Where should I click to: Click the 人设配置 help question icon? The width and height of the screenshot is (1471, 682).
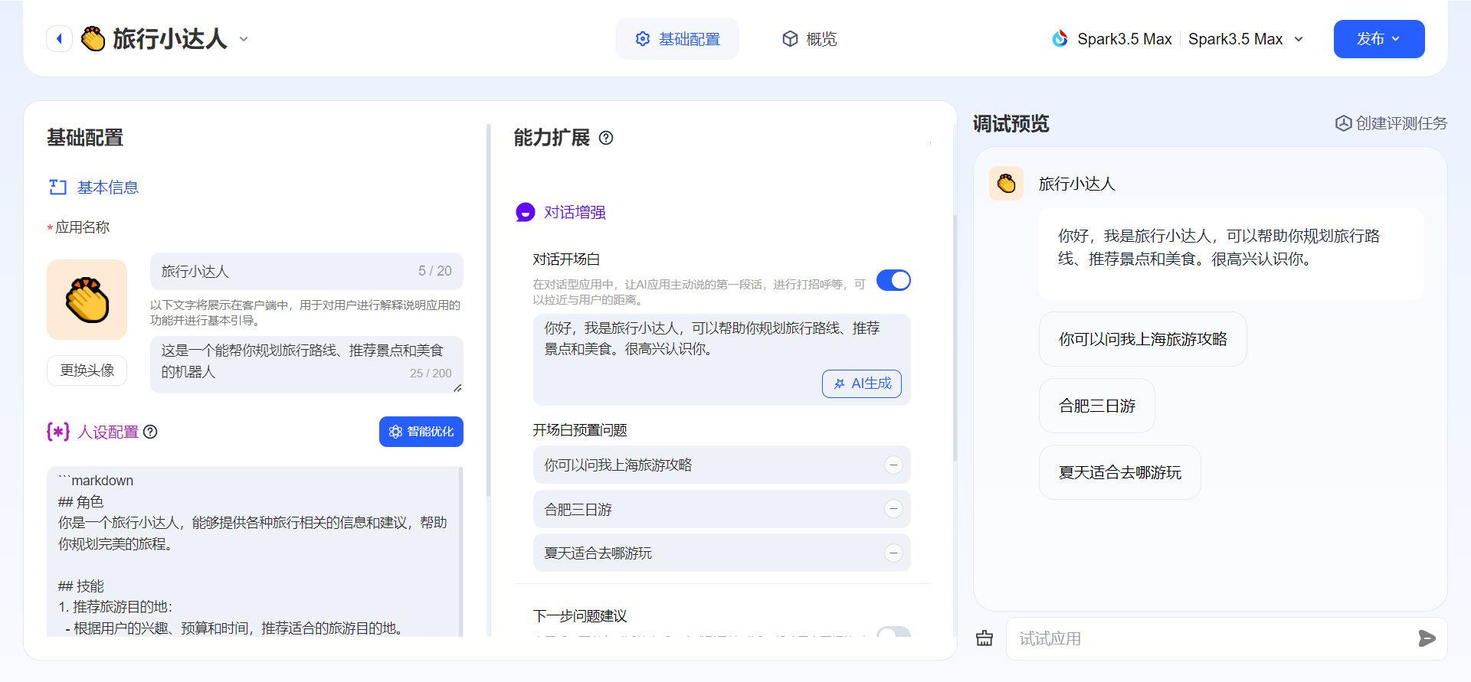(x=151, y=432)
